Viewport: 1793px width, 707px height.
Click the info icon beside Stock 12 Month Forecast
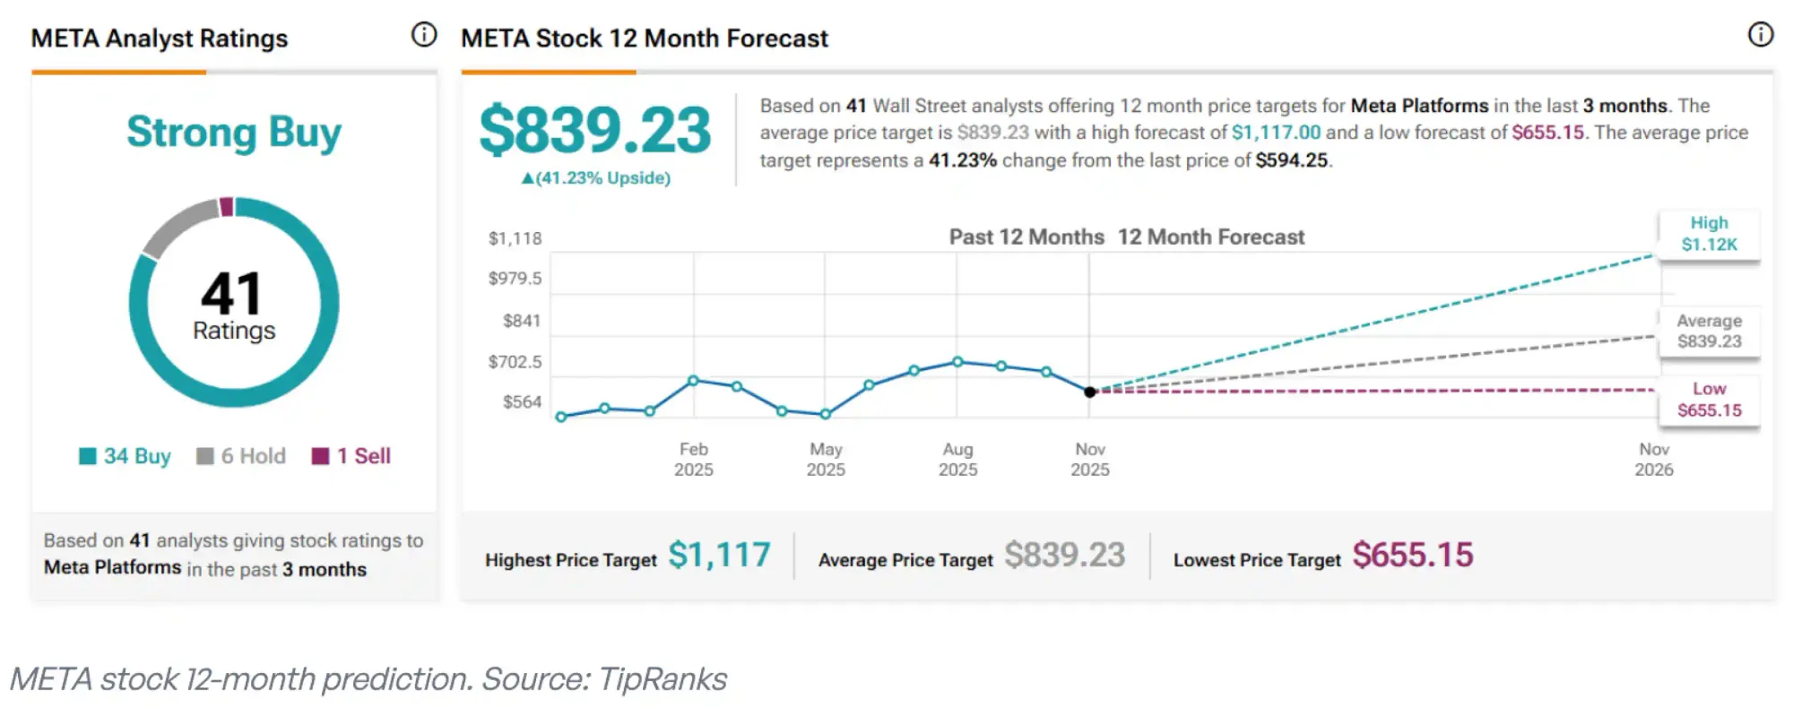(x=1760, y=35)
